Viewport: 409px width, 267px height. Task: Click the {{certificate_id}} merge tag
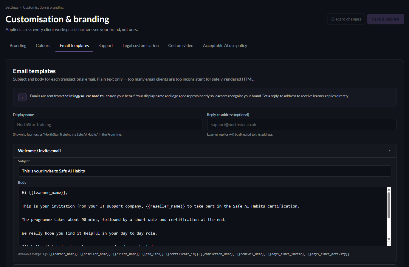[x=182, y=254]
